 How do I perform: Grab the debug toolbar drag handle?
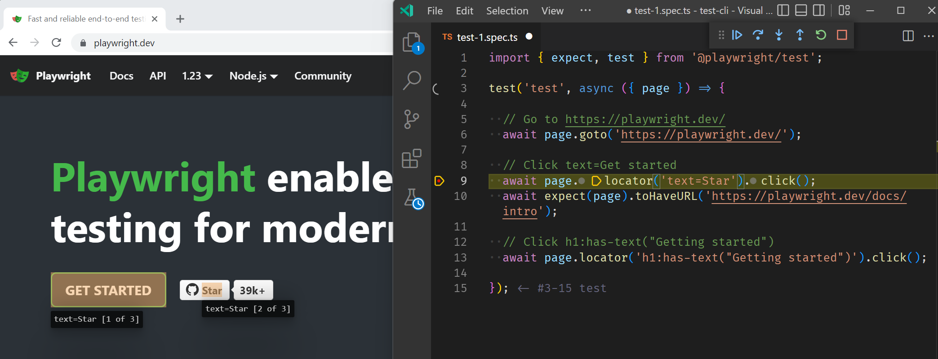point(721,35)
